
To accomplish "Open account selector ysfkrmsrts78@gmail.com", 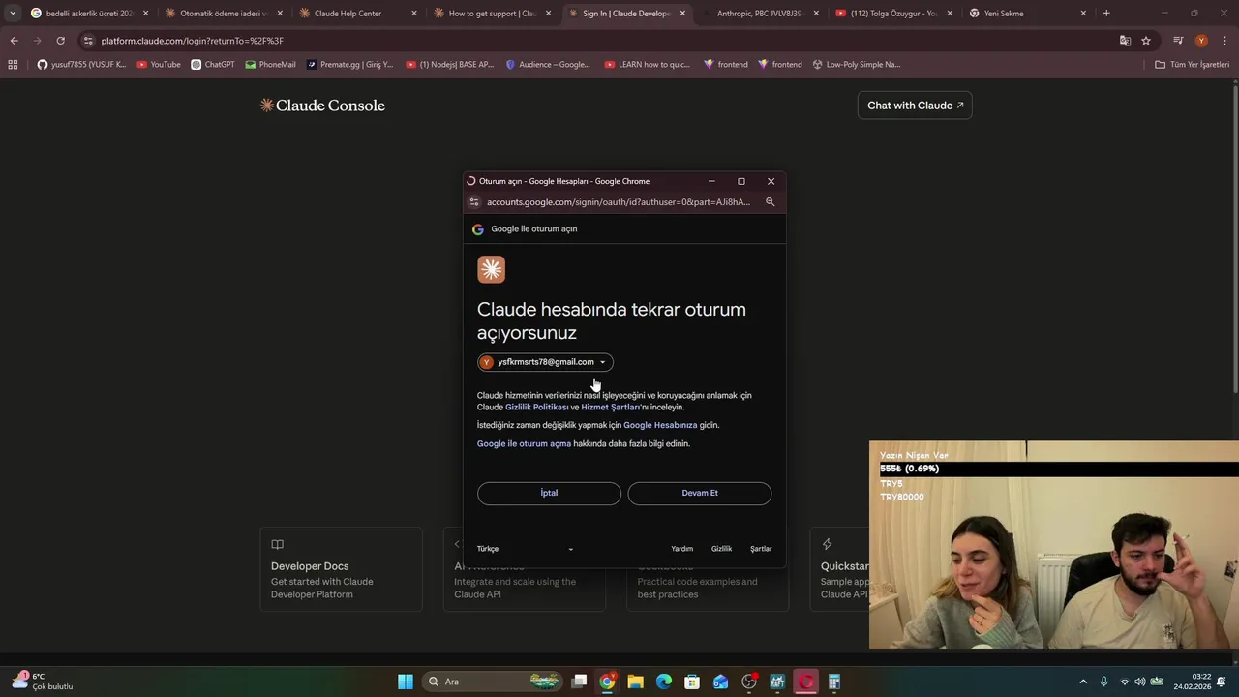I will click(x=545, y=362).
